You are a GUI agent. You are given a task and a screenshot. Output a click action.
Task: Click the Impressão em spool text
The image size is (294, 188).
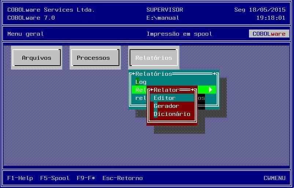pos(179,34)
